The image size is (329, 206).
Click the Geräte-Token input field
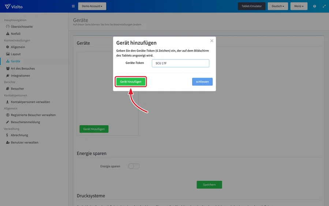tap(180, 63)
